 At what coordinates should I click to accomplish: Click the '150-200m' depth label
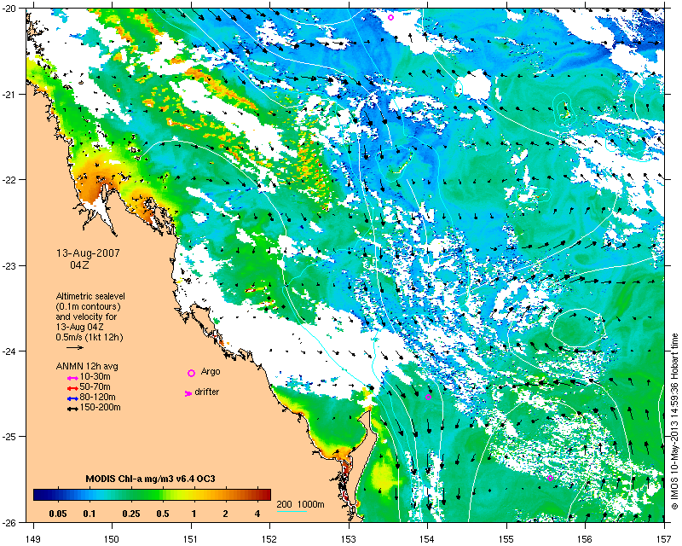tap(101, 408)
